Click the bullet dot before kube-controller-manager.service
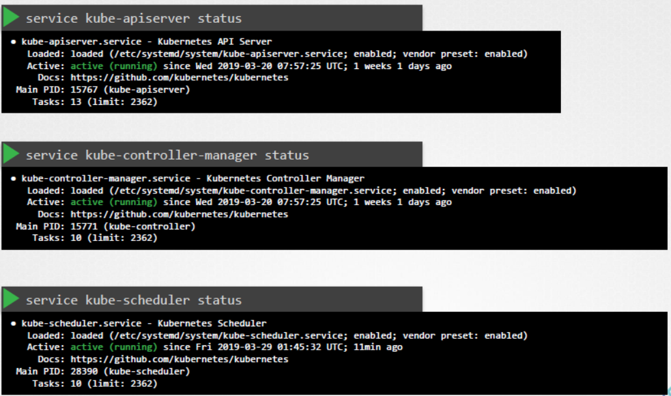 click(x=14, y=178)
